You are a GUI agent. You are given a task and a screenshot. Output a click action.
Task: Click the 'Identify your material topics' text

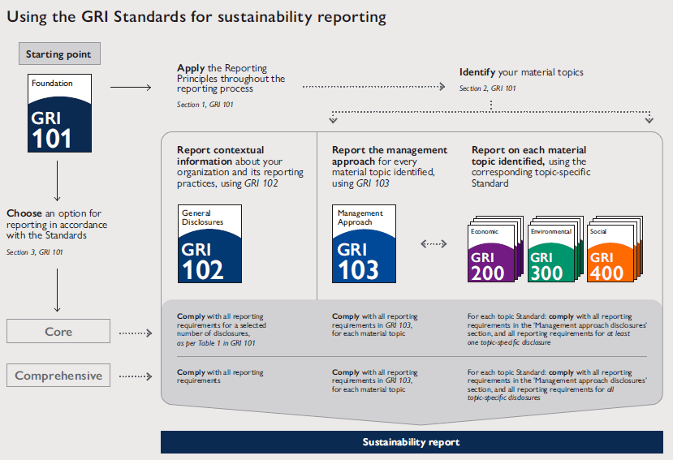pyautogui.click(x=520, y=73)
